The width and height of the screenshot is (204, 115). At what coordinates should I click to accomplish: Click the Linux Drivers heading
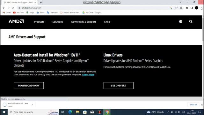113,55
